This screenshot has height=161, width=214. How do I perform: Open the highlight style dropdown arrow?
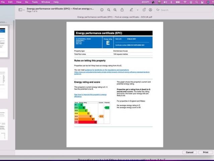click(137, 10)
